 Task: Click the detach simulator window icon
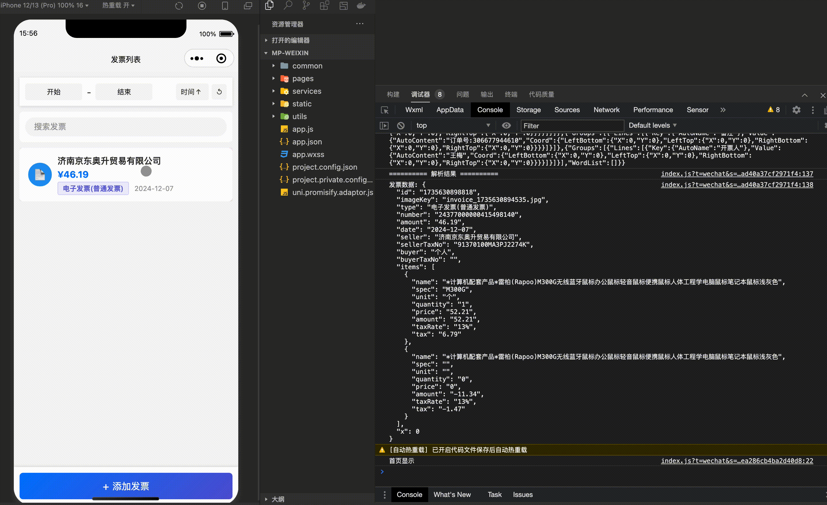coord(248,6)
